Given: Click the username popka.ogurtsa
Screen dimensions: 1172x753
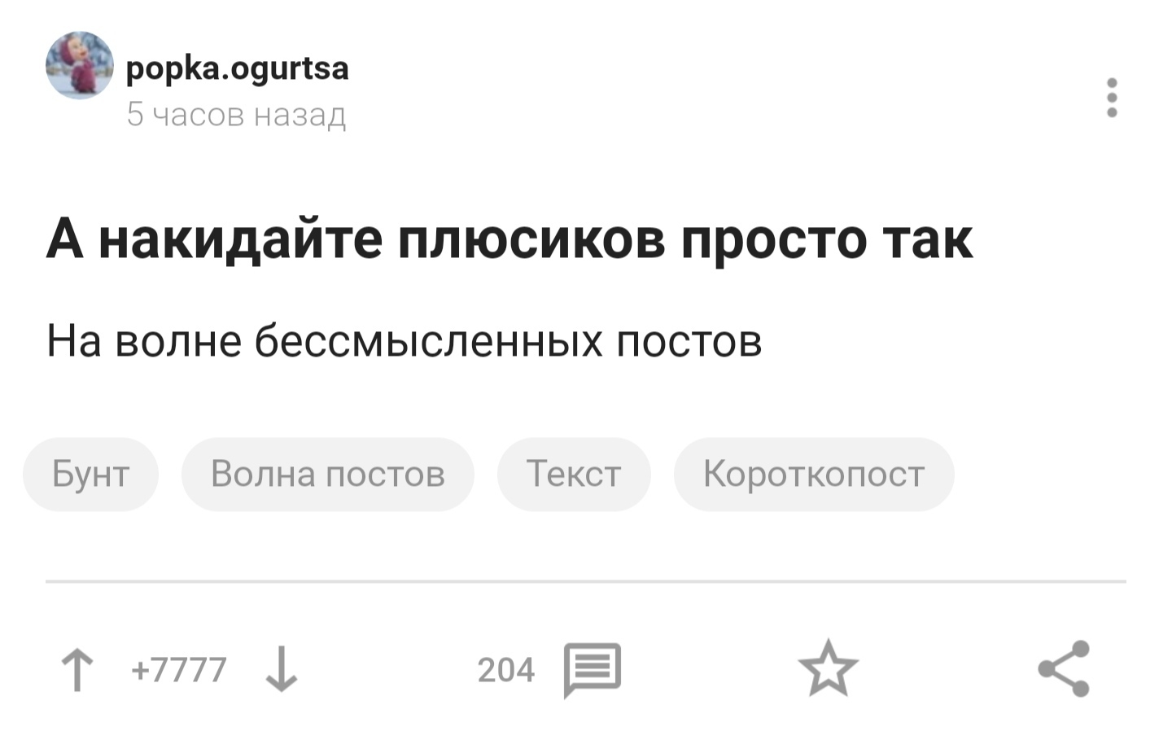Looking at the screenshot, I should [x=238, y=68].
